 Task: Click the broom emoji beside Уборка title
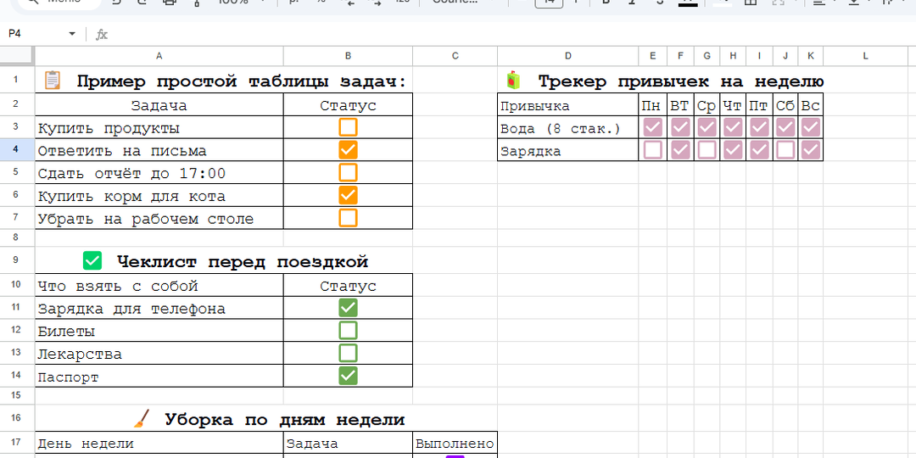click(x=142, y=418)
